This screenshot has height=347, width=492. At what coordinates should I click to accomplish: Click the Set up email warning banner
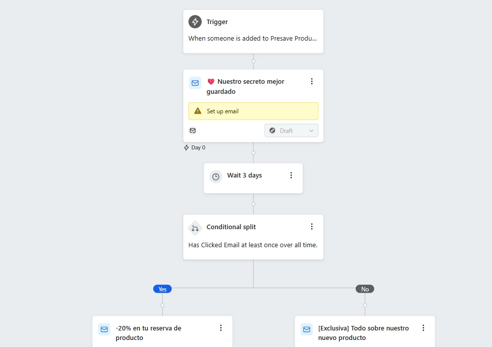(253, 111)
